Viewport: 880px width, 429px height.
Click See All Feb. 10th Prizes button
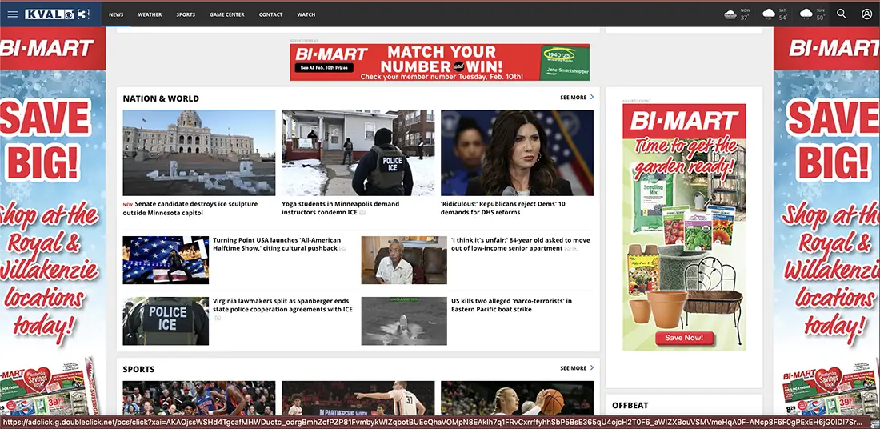point(324,67)
